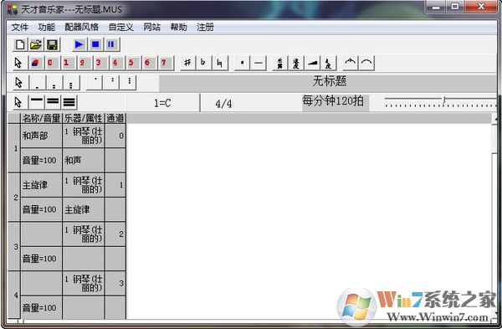Open the 网站 menu

click(151, 28)
